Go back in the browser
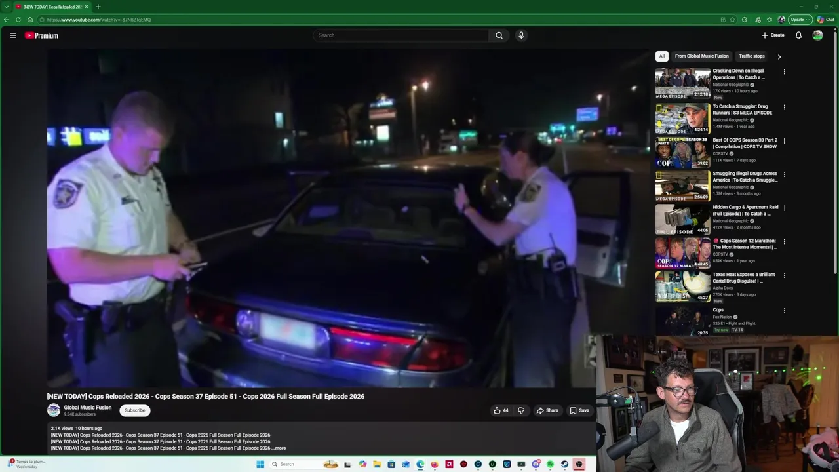This screenshot has width=839, height=472. tap(7, 20)
